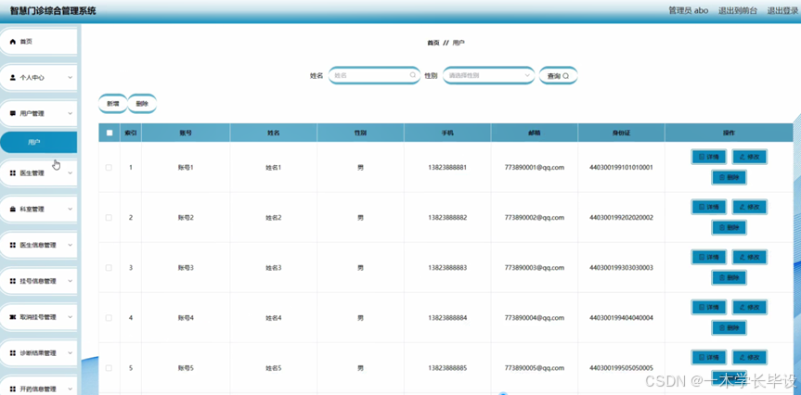801x395 pixels.
Task: Check the box for row 账号3
Action: 109,267
